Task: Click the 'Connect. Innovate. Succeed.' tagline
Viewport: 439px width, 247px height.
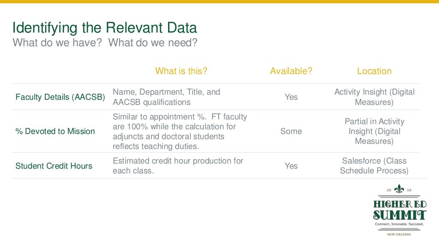Action: pos(399,224)
